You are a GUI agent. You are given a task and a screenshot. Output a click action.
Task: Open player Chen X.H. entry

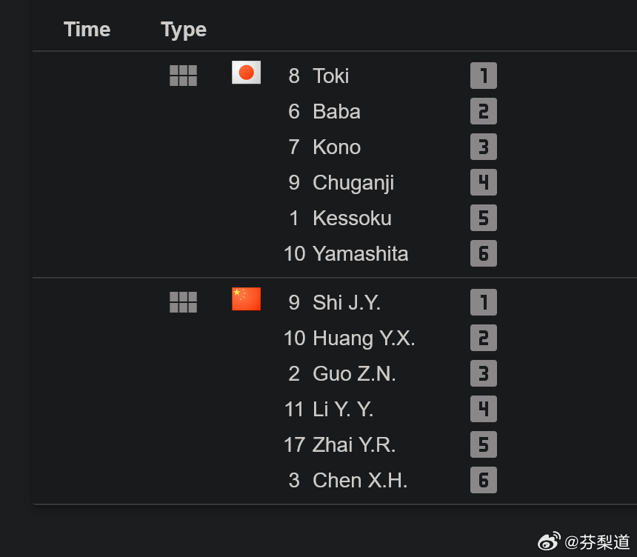(x=360, y=480)
